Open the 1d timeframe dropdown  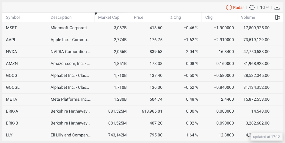tap(264, 7)
